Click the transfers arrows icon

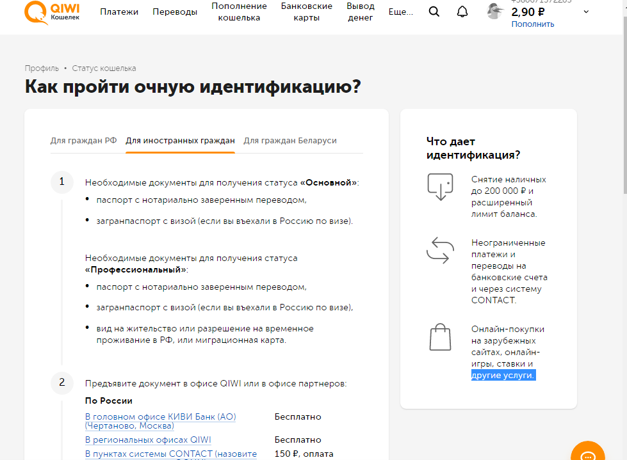[440, 250]
